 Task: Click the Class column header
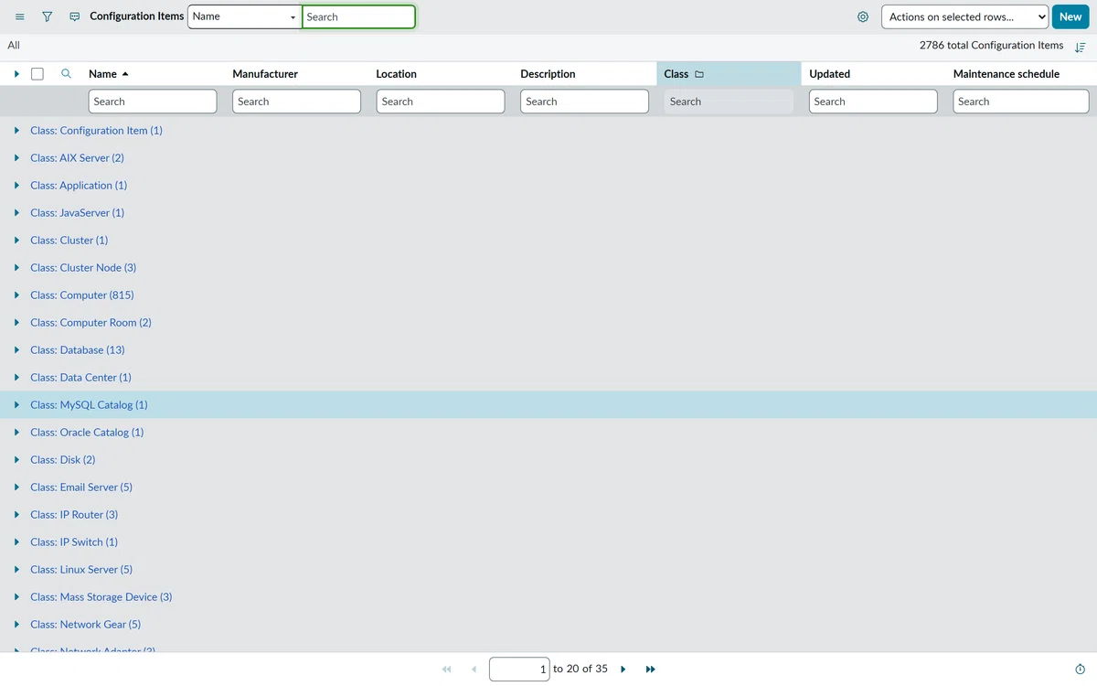pyautogui.click(x=676, y=74)
